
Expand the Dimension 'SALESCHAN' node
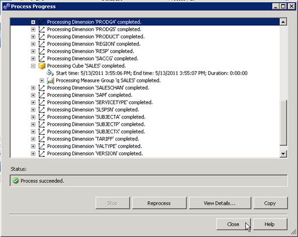(33, 88)
